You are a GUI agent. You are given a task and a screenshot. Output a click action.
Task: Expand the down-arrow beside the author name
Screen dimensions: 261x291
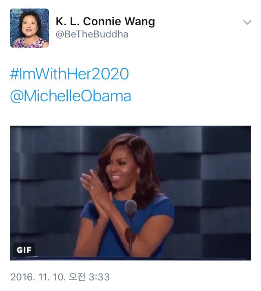pos(247,22)
